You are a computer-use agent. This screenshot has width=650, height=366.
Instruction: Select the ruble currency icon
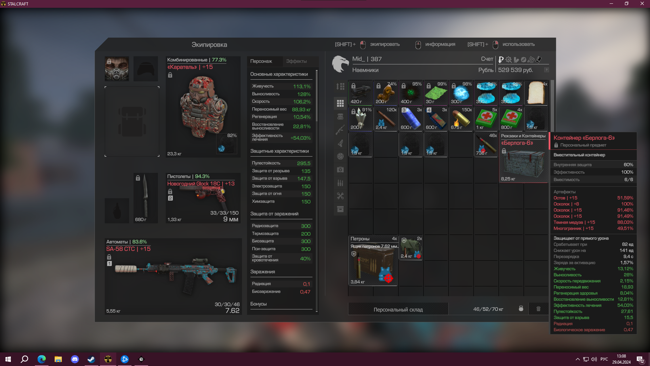pyautogui.click(x=501, y=60)
